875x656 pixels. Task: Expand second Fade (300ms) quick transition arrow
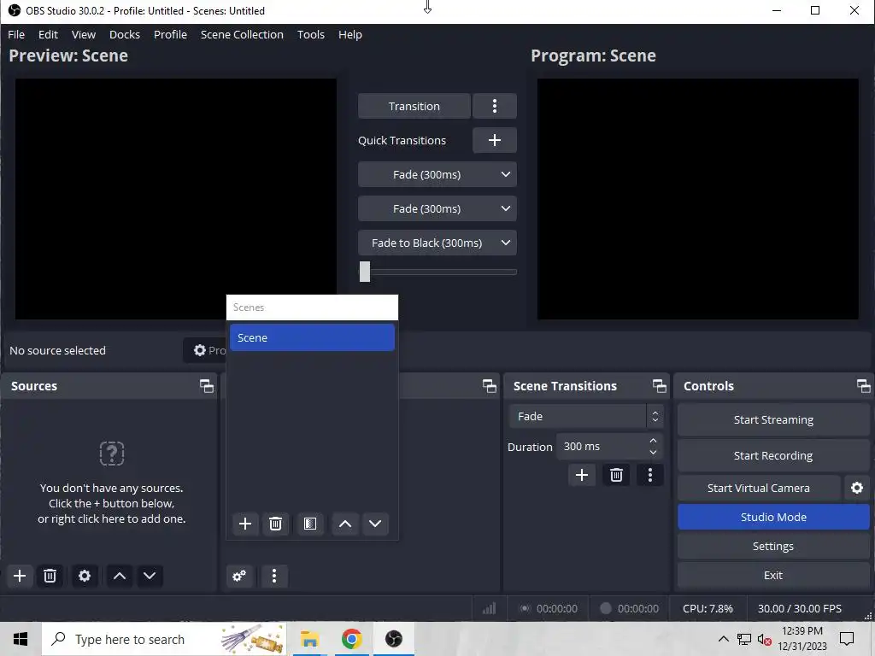[506, 208]
